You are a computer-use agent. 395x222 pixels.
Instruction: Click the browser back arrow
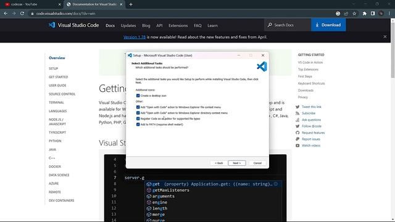tap(6, 14)
